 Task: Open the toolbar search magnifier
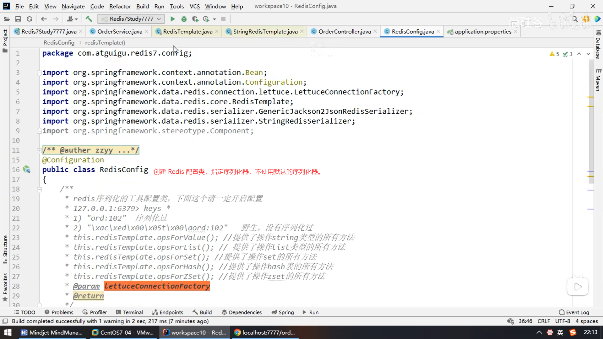(575, 19)
